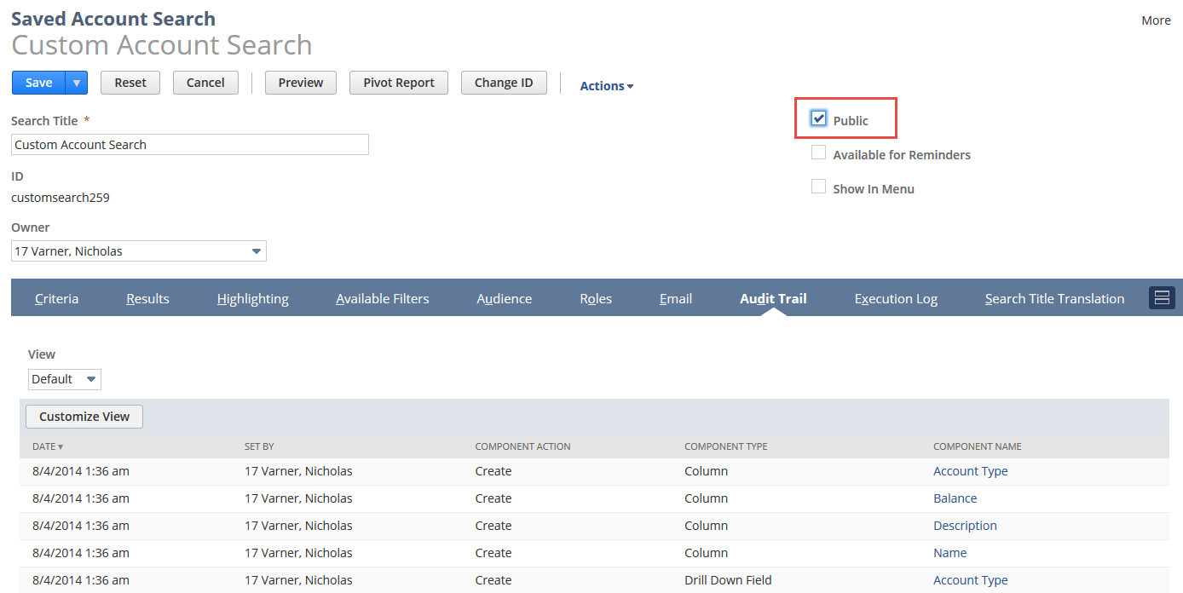Click the Save button
1183x593 pixels.
pos(39,83)
